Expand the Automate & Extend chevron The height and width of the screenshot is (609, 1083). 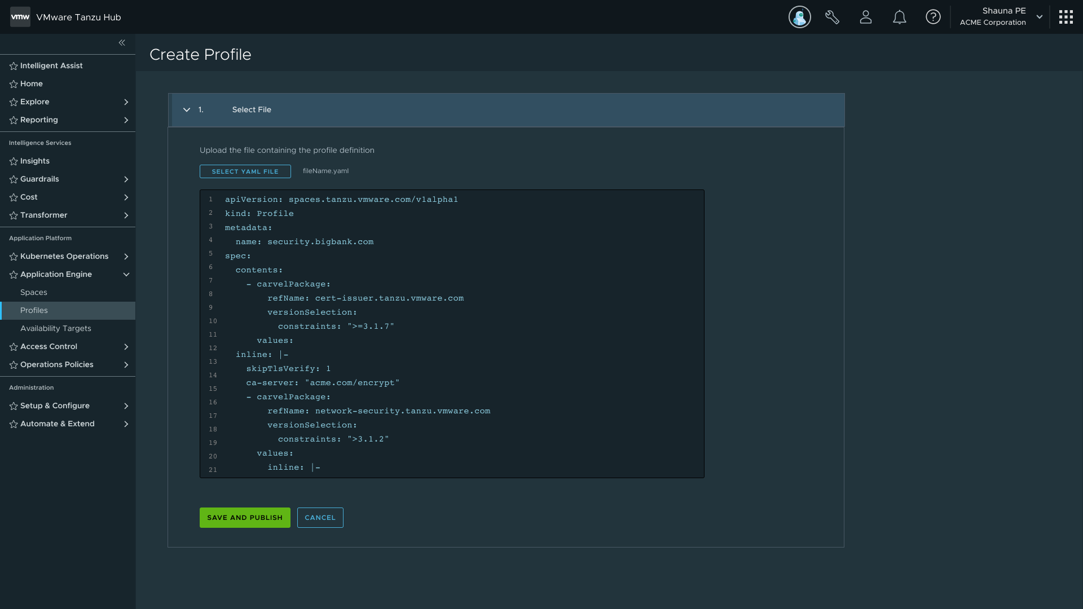click(x=126, y=424)
